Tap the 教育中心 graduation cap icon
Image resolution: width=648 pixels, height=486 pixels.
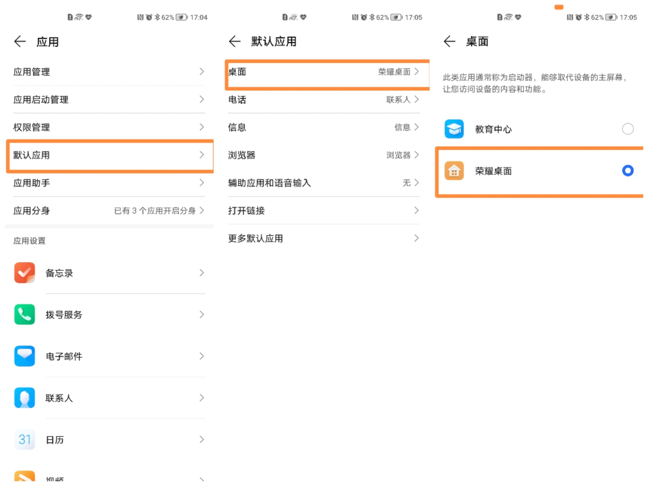[454, 129]
